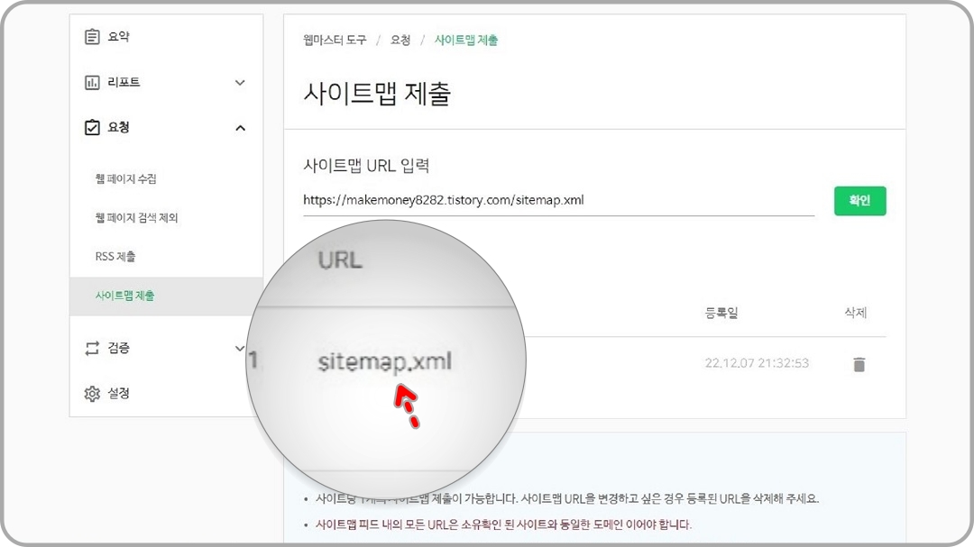Click the 요청 breadcrumb link
This screenshot has width=974, height=547.
coord(400,40)
